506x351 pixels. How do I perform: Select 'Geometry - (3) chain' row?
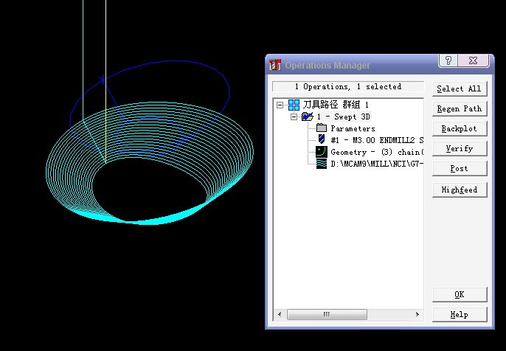377,152
